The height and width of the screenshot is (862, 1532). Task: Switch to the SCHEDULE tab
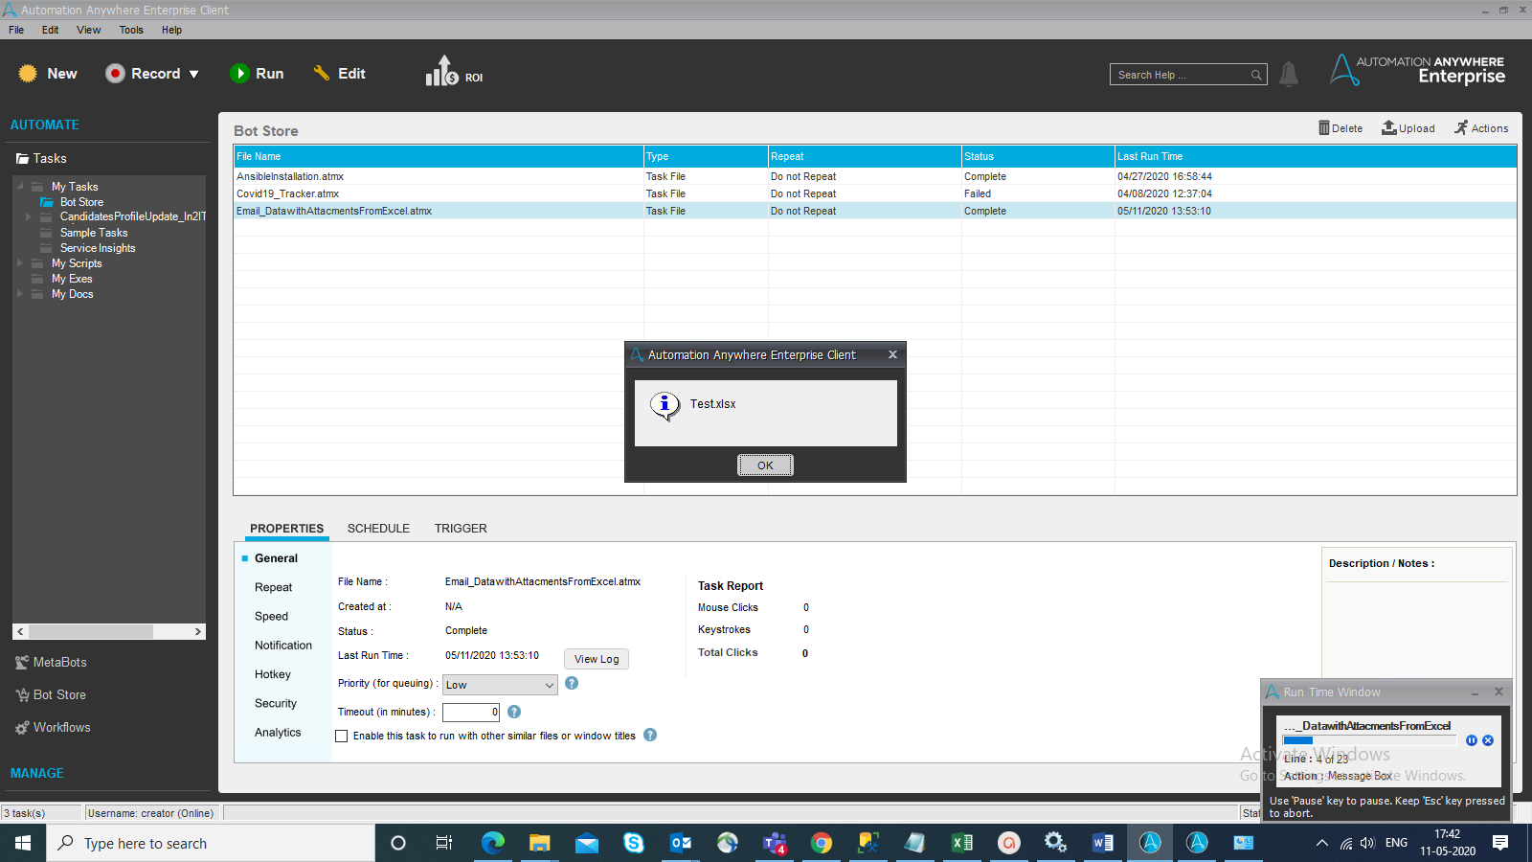tap(378, 529)
